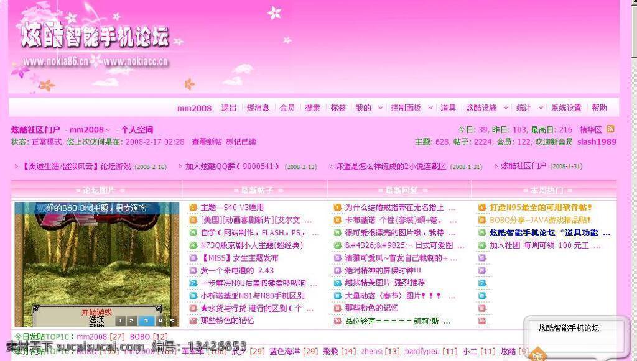
Task: Click rank icon beside 加入社团 每周可领
Action: [482, 245]
